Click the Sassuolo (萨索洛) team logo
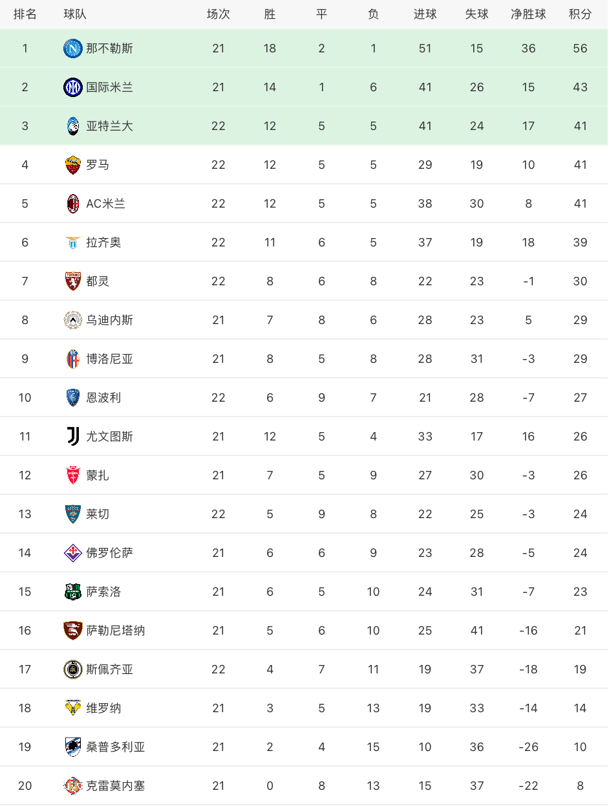The height and width of the screenshot is (806, 609). [x=73, y=591]
